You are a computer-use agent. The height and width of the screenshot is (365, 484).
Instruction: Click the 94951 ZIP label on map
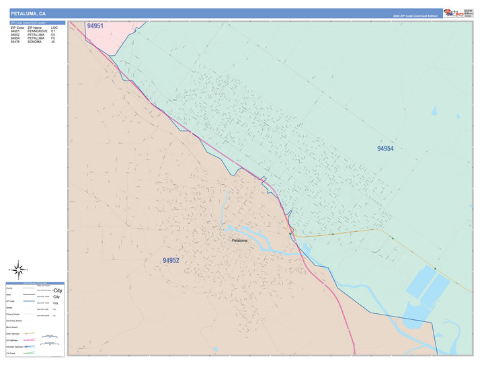95,26
